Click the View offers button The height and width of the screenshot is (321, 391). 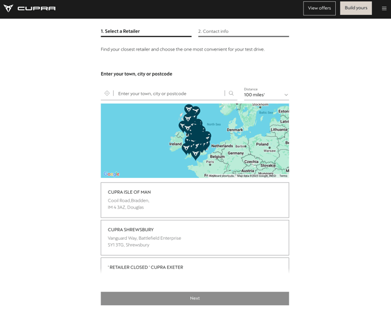click(319, 8)
